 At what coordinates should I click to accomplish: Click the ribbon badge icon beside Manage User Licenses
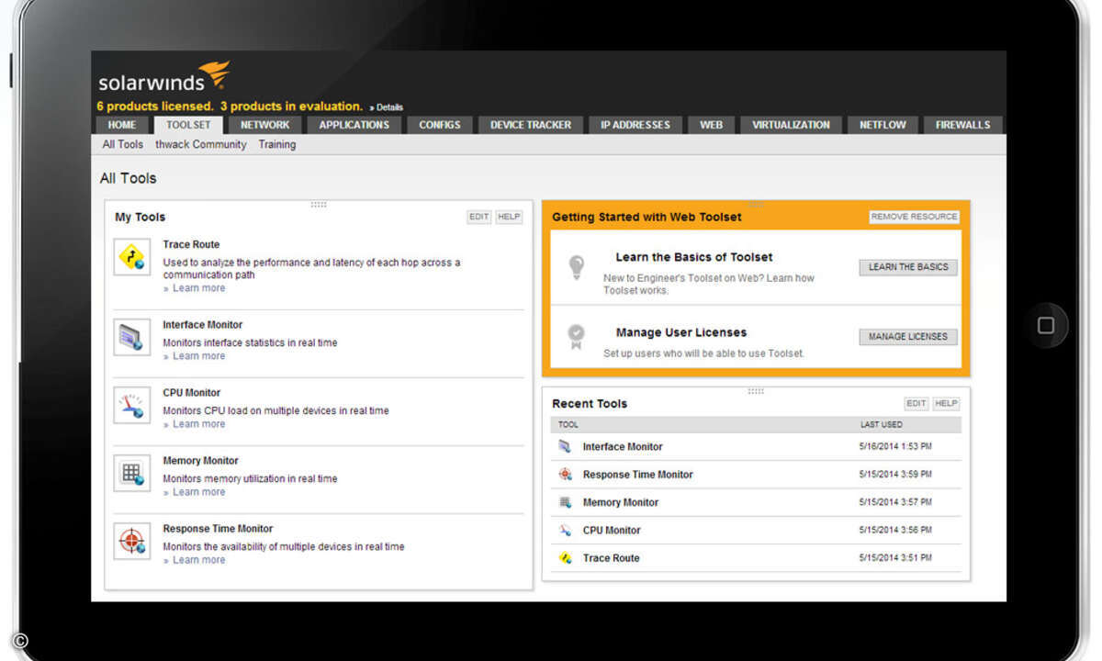[x=576, y=337]
